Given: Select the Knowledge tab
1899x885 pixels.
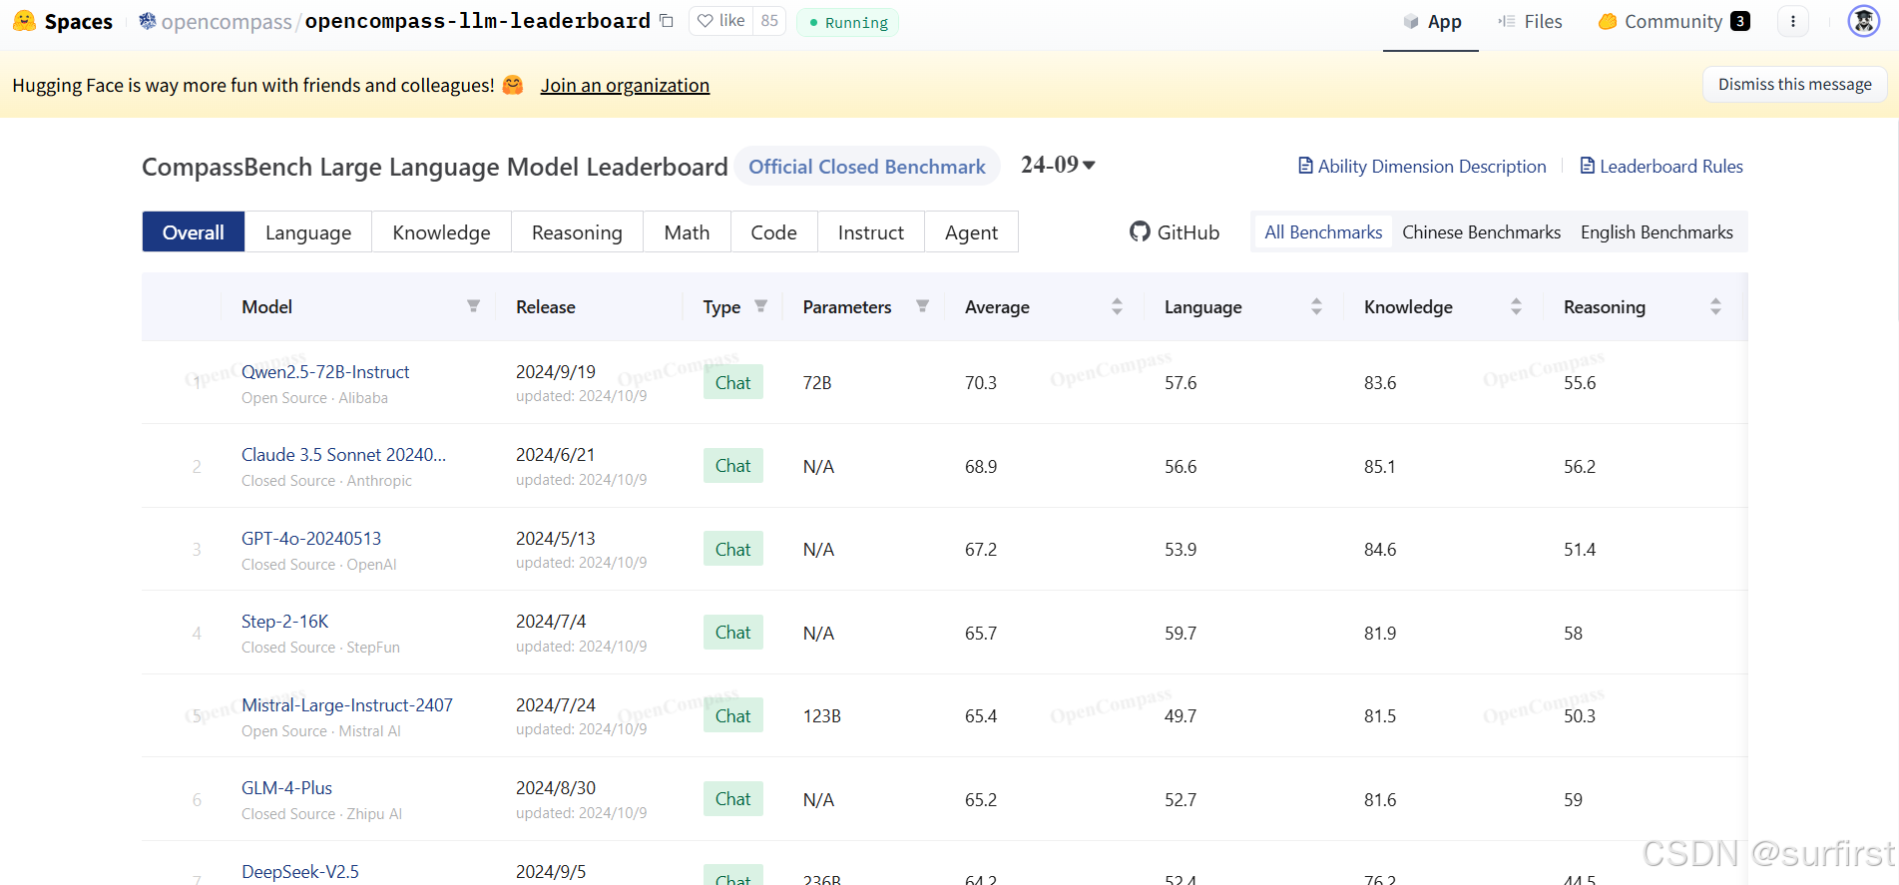Looking at the screenshot, I should pyautogui.click(x=441, y=232).
